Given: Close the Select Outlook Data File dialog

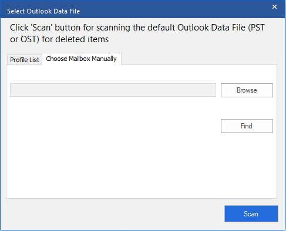Looking at the screenshot, I should pyautogui.click(x=274, y=7).
